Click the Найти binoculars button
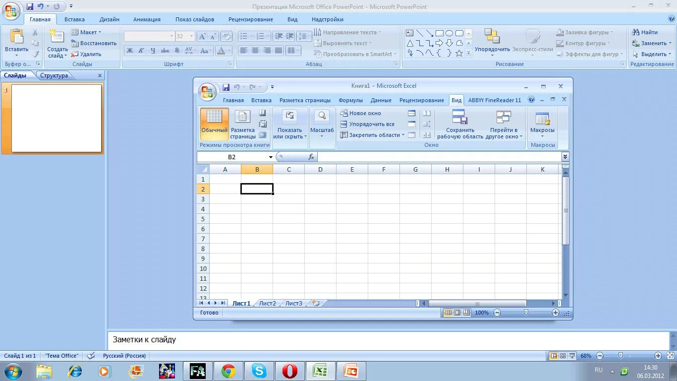Image resolution: width=677 pixels, height=381 pixels. point(645,32)
